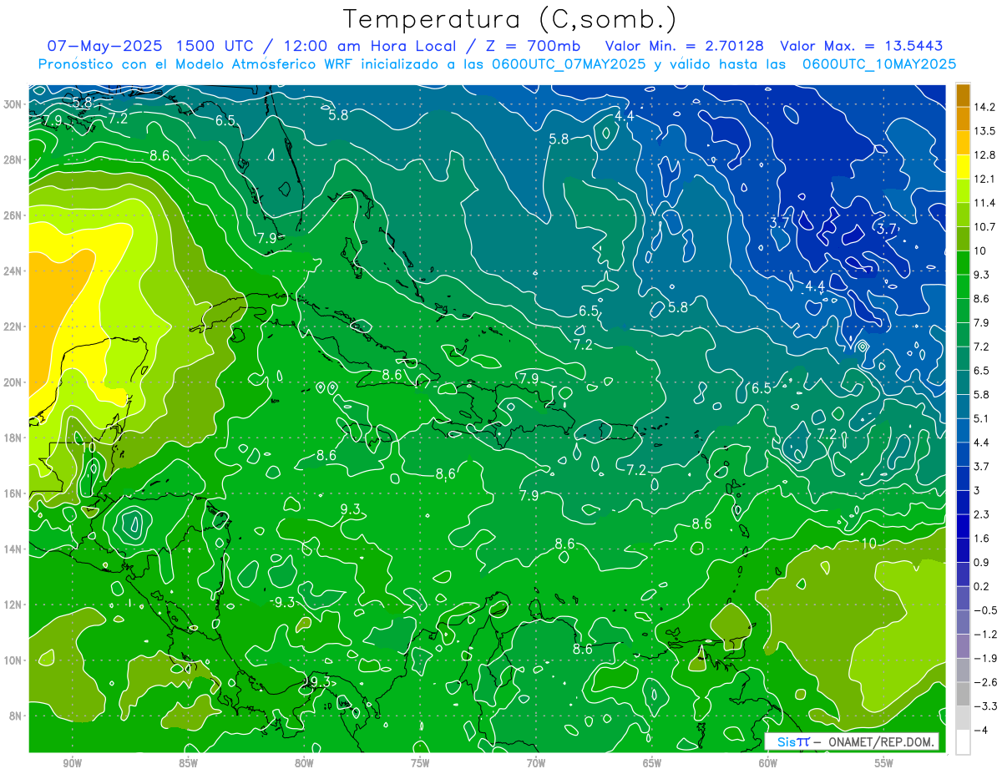Click the 85W longitude axis label
Image resolution: width=1002 pixels, height=774 pixels.
[x=188, y=763]
